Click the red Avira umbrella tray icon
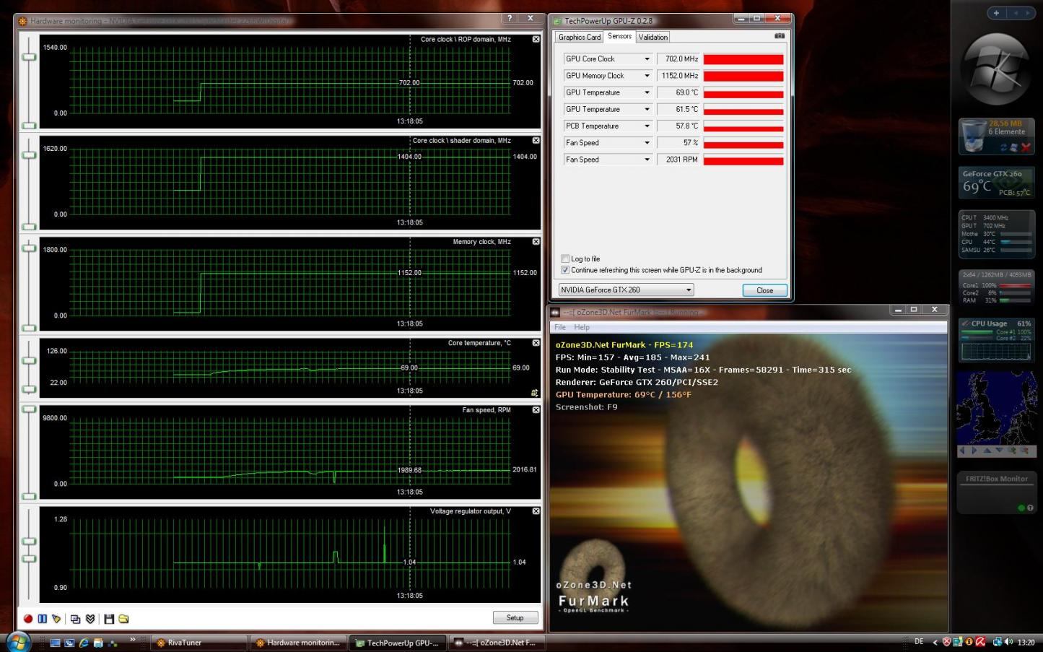Screen dimensions: 1043x652 pyautogui.click(x=980, y=641)
